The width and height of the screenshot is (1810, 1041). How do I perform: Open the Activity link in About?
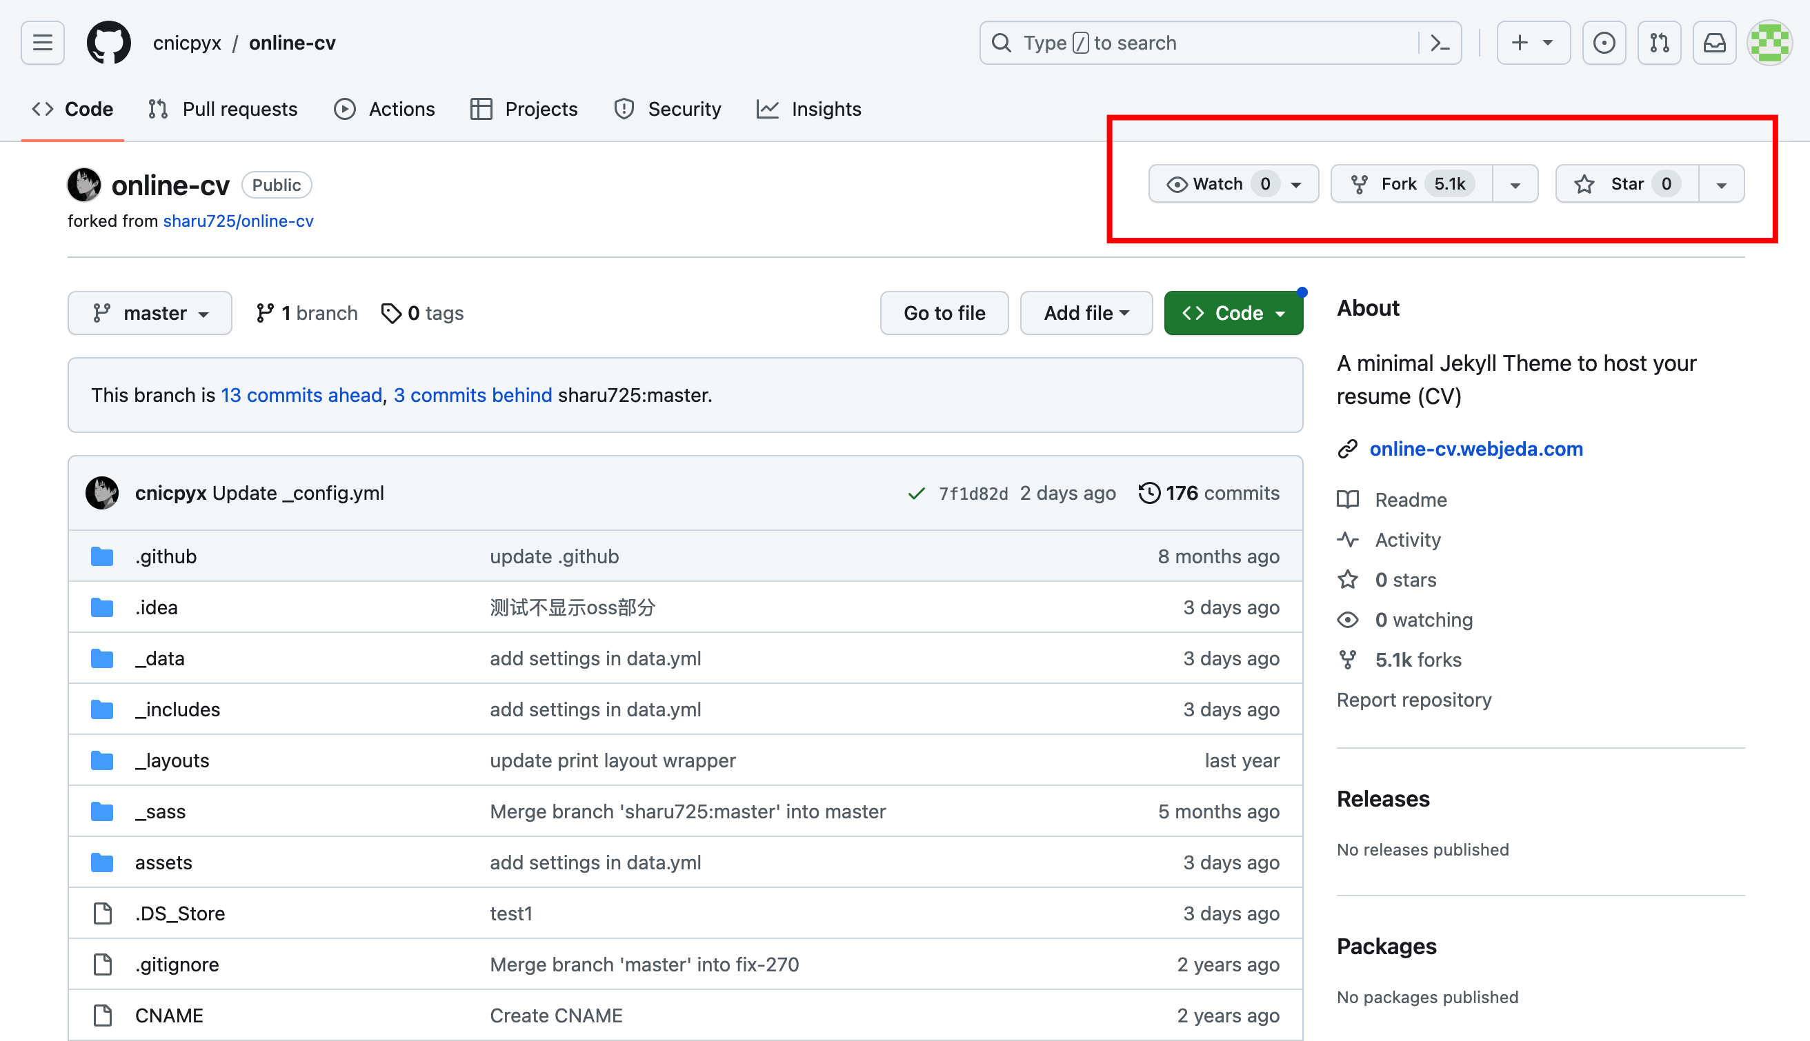1389,540
